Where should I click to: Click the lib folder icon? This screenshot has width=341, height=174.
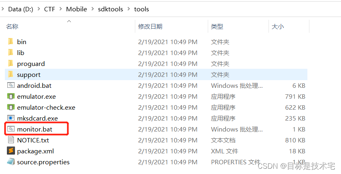(11, 53)
